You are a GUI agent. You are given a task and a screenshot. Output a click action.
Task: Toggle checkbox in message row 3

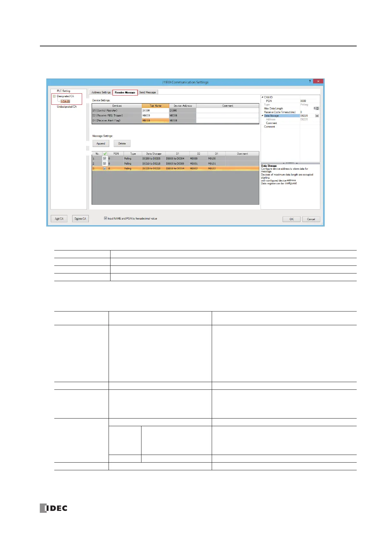105,168
